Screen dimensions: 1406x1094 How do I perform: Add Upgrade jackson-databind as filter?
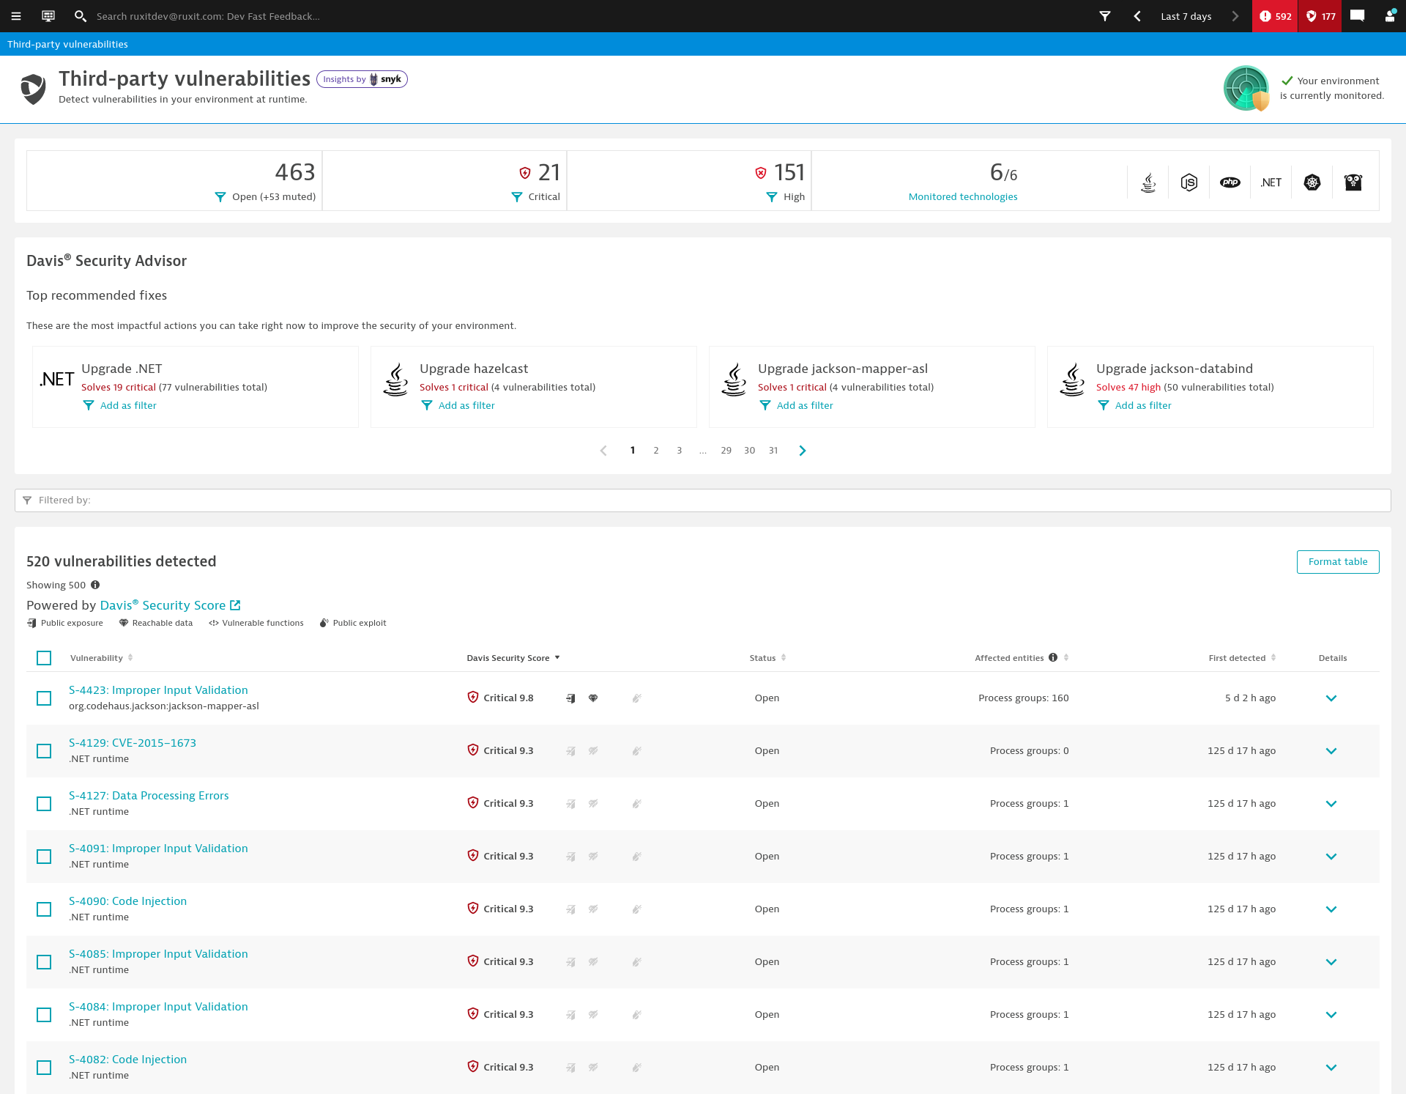click(1134, 406)
